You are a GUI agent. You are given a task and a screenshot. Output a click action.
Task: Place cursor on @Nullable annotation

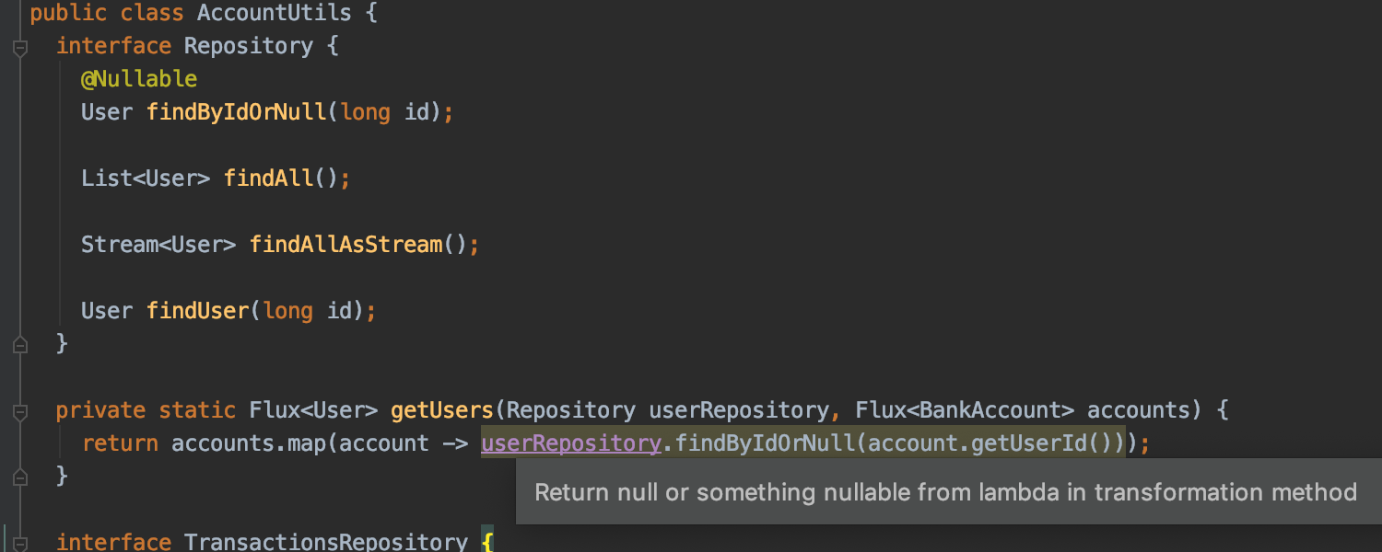(139, 79)
